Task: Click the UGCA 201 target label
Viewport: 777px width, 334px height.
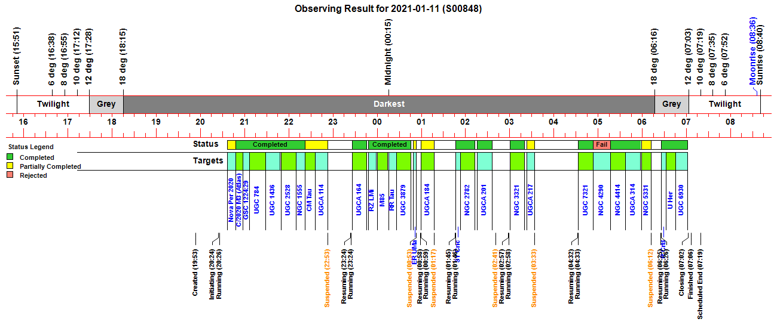Action: pos(485,199)
